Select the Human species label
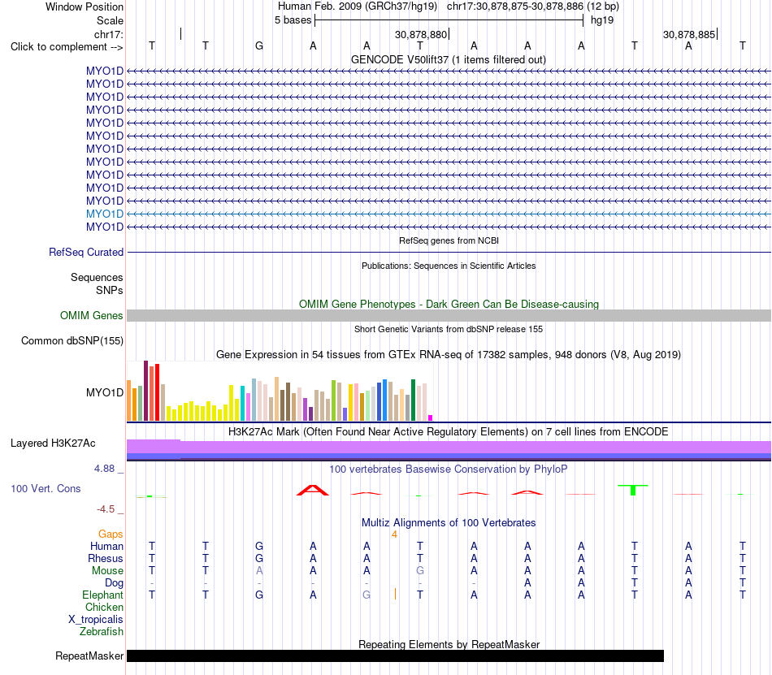This screenshot has width=772, height=675. point(106,546)
